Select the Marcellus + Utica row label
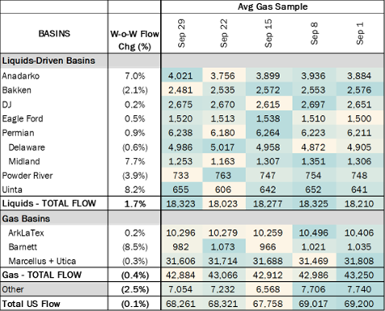 42,261
